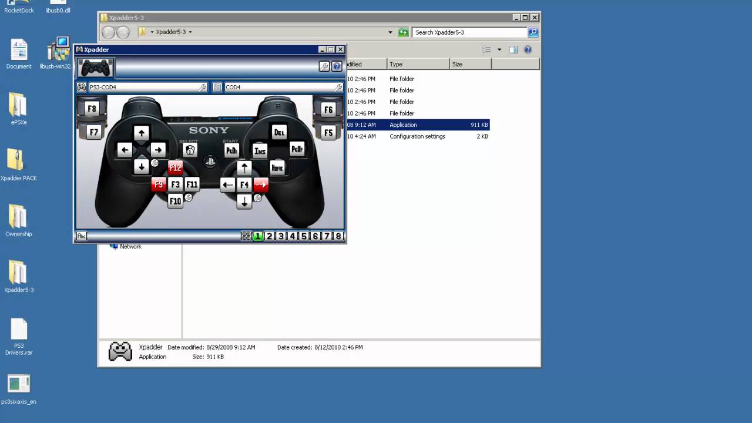The image size is (752, 423).
Task: Click the D-pad up arrow assignment
Action: (x=141, y=133)
